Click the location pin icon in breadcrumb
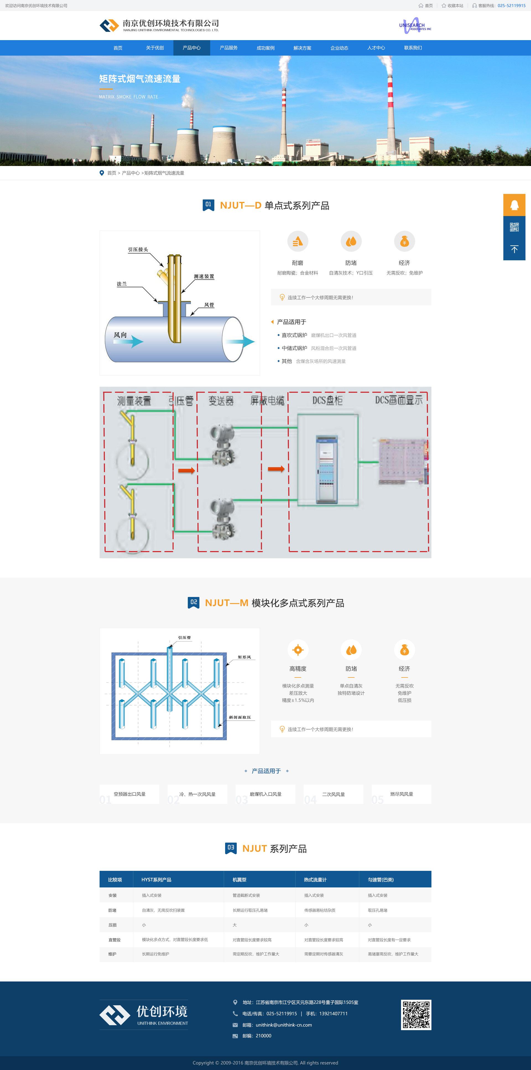 [102, 173]
